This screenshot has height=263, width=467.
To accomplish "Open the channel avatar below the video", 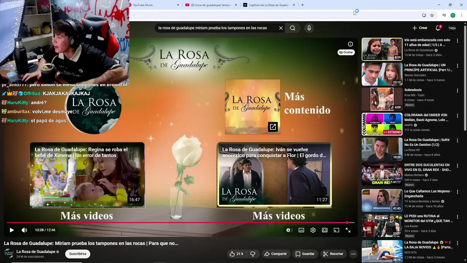I will tap(9, 254).
